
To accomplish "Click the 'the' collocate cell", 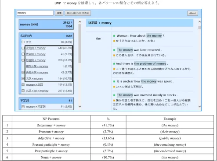I will pos(98,38).
